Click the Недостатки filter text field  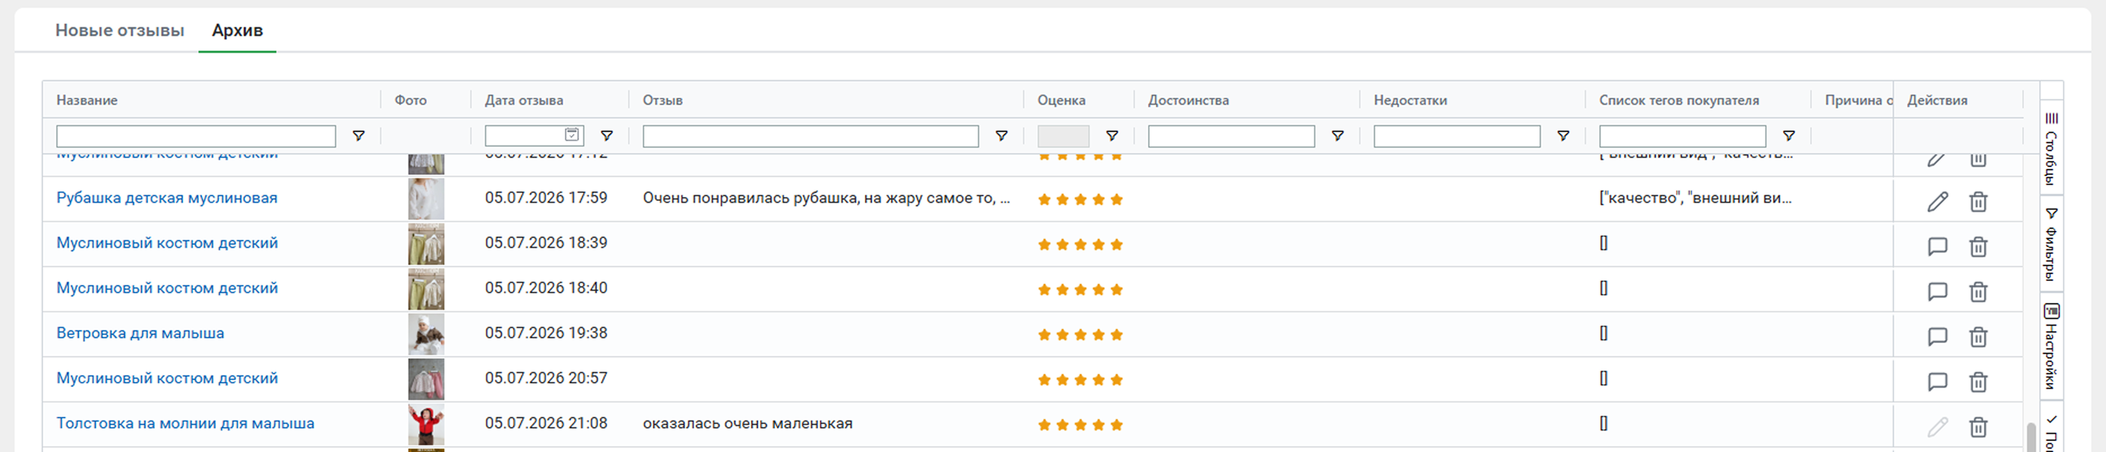pyautogui.click(x=1457, y=136)
